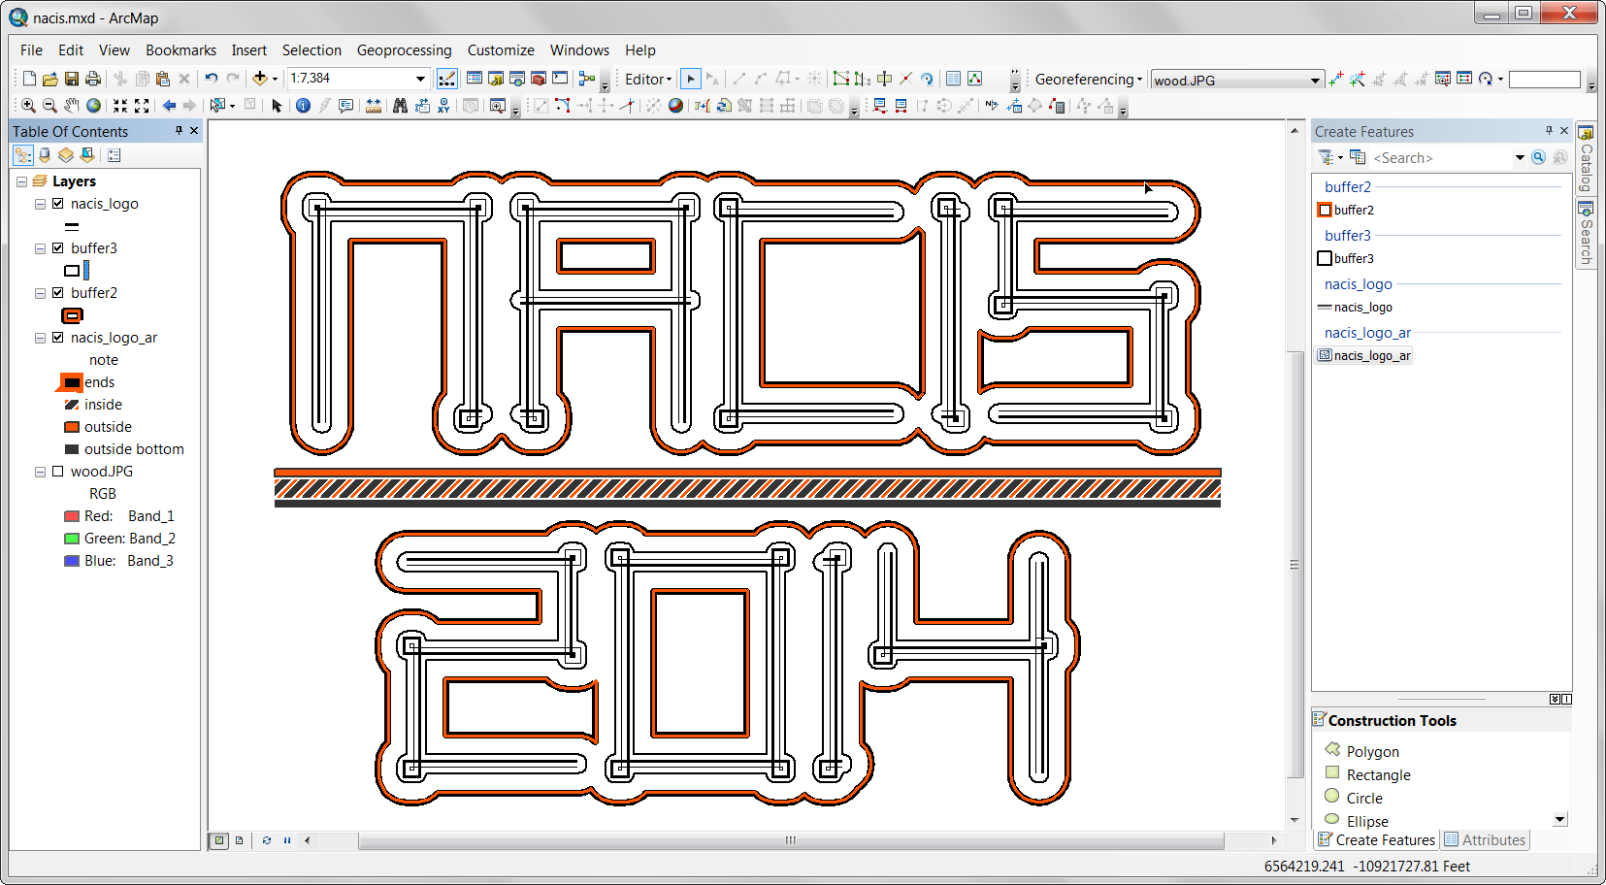Image resolution: width=1606 pixels, height=885 pixels.
Task: Zoom to Full Extent globe icon
Action: point(93,105)
